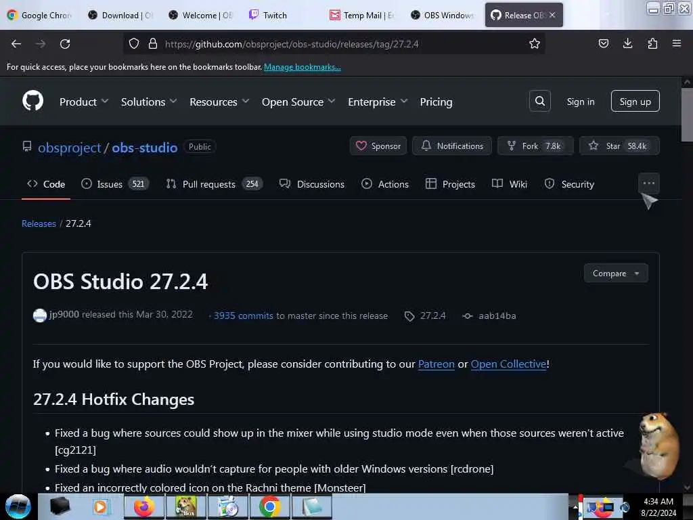Open Chrome from the taskbar

[269, 506]
